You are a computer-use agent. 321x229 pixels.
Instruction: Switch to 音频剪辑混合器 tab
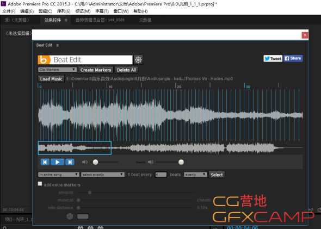pyautogui.click(x=100, y=20)
